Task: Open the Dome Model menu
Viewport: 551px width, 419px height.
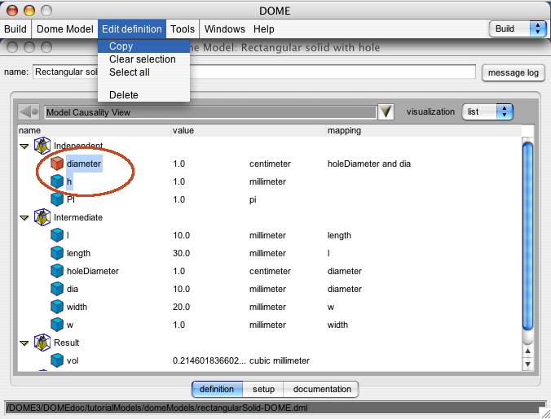Action: click(65, 28)
